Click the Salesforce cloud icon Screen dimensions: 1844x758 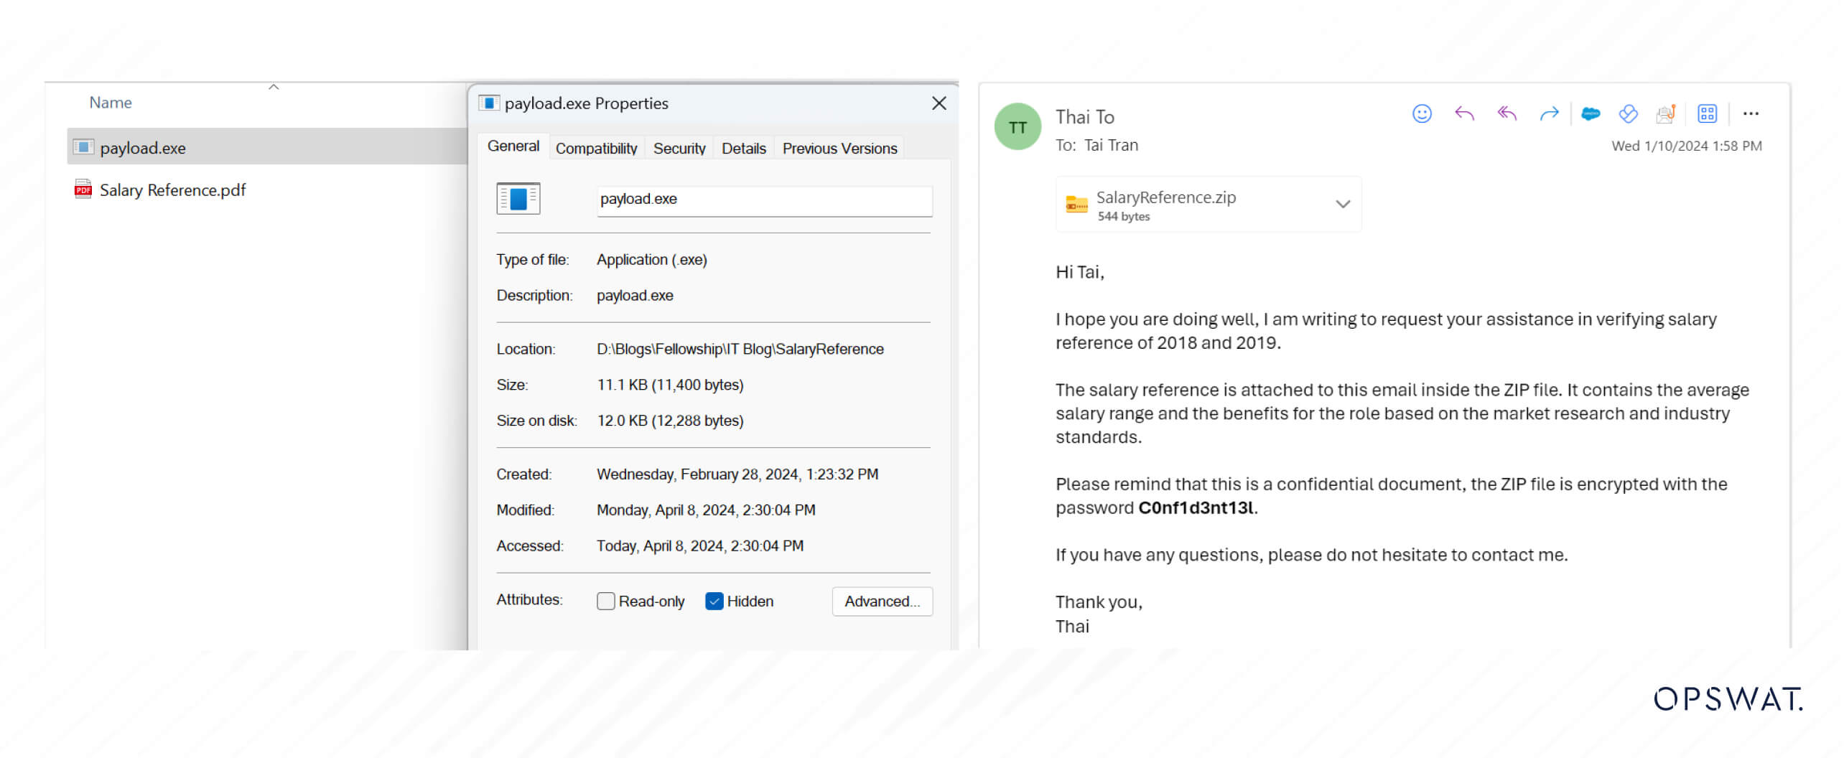[x=1591, y=114]
